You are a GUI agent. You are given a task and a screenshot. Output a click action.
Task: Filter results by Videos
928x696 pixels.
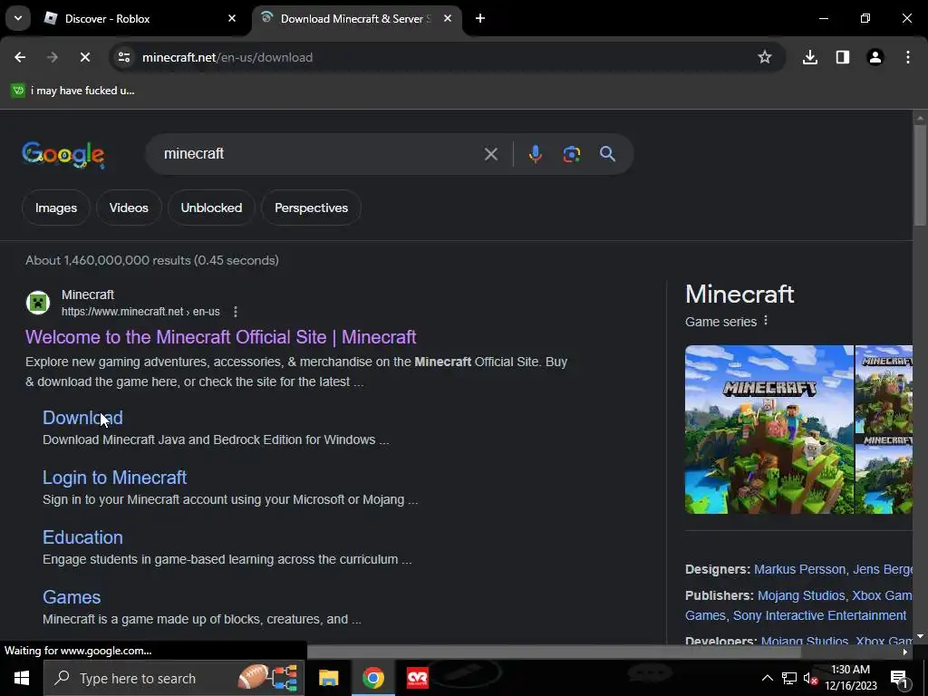coord(129,208)
